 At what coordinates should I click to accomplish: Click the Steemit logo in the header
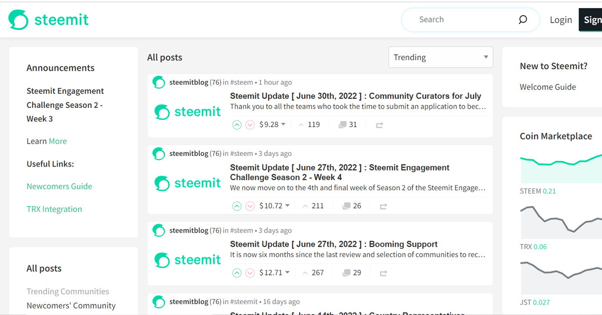(49, 20)
